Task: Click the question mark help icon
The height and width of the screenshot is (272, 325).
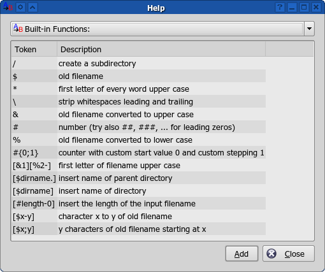Action: 280,8
